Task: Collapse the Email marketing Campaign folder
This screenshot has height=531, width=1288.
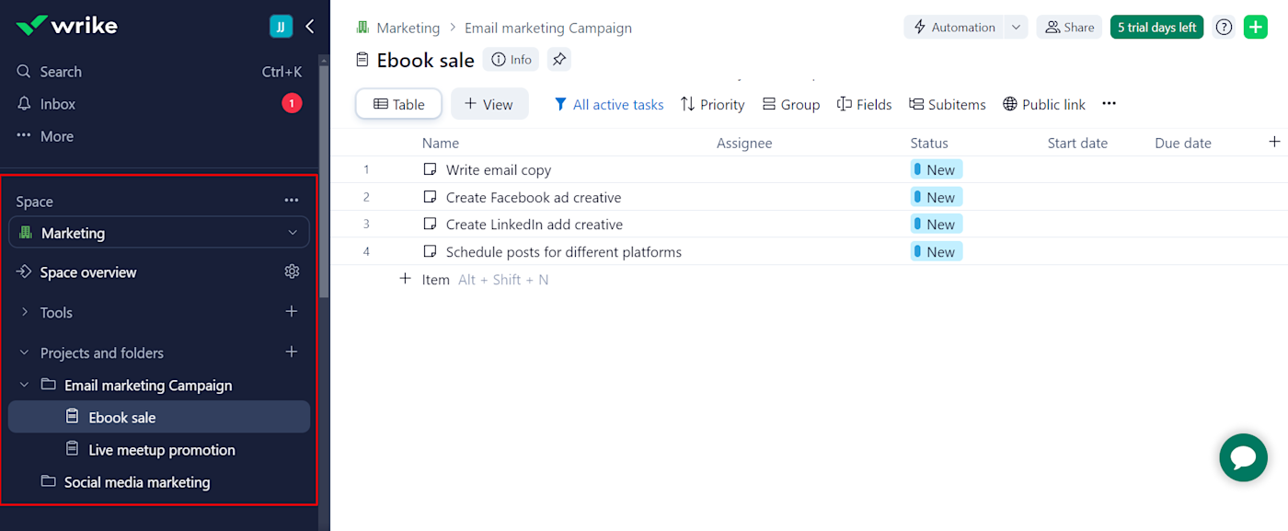Action: [25, 385]
